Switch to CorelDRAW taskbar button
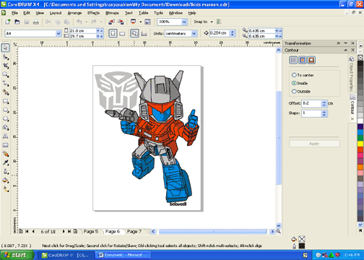 (66, 255)
